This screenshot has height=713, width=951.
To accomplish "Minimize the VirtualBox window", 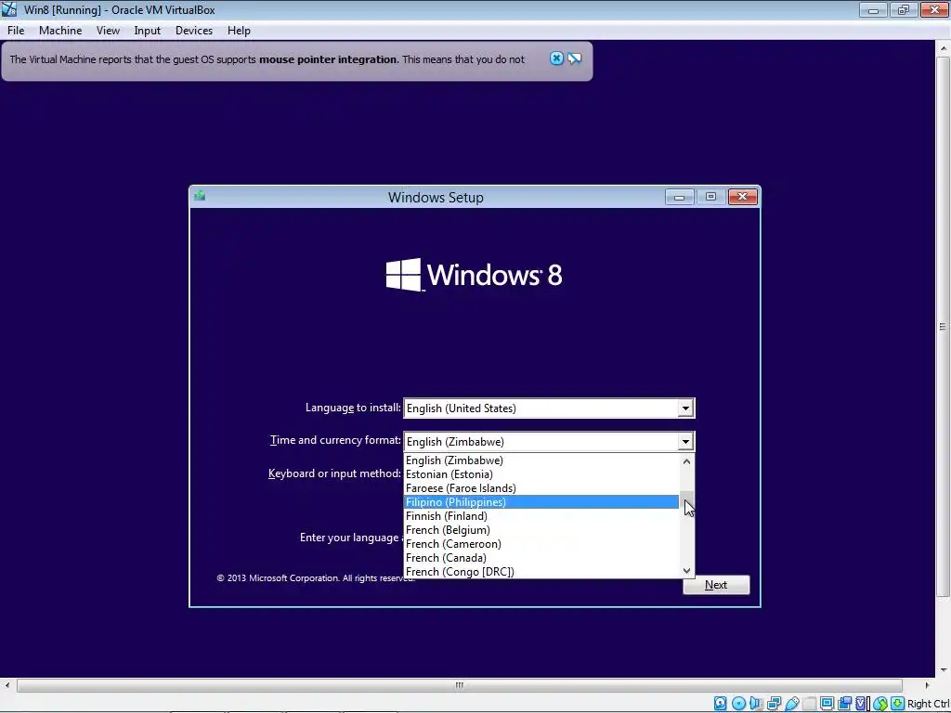I will click(x=873, y=9).
